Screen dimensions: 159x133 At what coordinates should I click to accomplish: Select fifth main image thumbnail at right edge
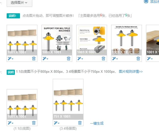point(153,40)
